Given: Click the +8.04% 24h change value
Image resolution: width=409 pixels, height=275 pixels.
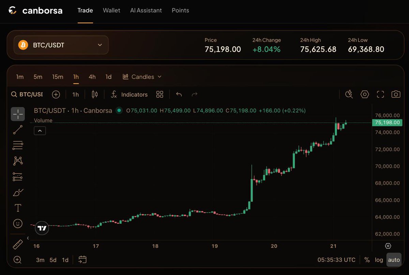Looking at the screenshot, I should [x=267, y=49].
